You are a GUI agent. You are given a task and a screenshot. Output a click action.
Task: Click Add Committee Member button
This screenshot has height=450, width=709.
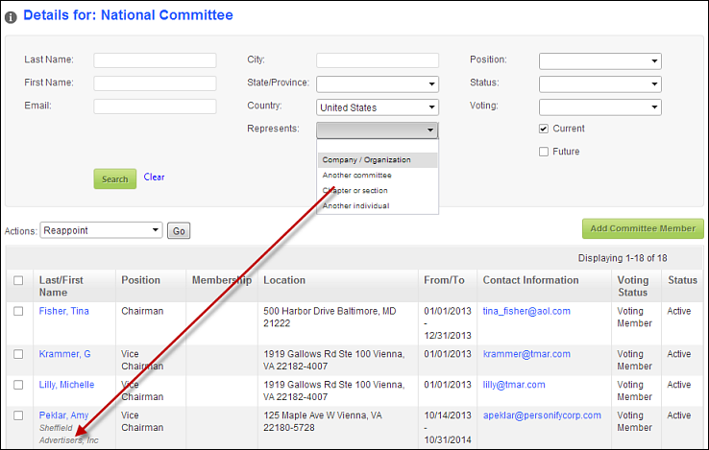[x=643, y=228]
